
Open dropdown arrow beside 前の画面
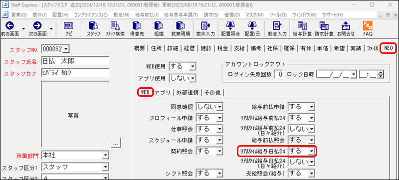coord(24,28)
